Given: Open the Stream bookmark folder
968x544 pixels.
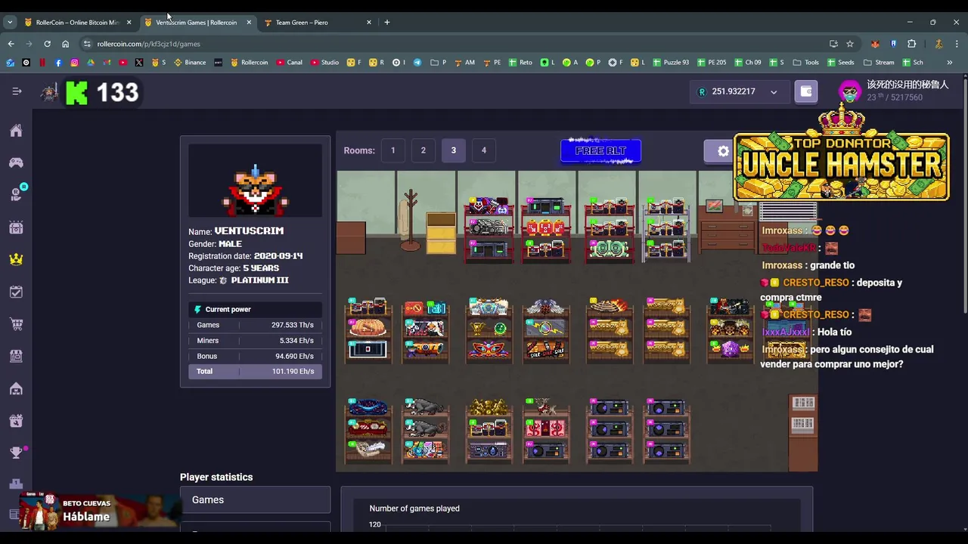Looking at the screenshot, I should pyautogui.click(x=879, y=63).
